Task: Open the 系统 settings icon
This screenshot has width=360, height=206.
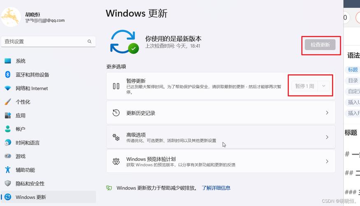Action: tap(8, 61)
